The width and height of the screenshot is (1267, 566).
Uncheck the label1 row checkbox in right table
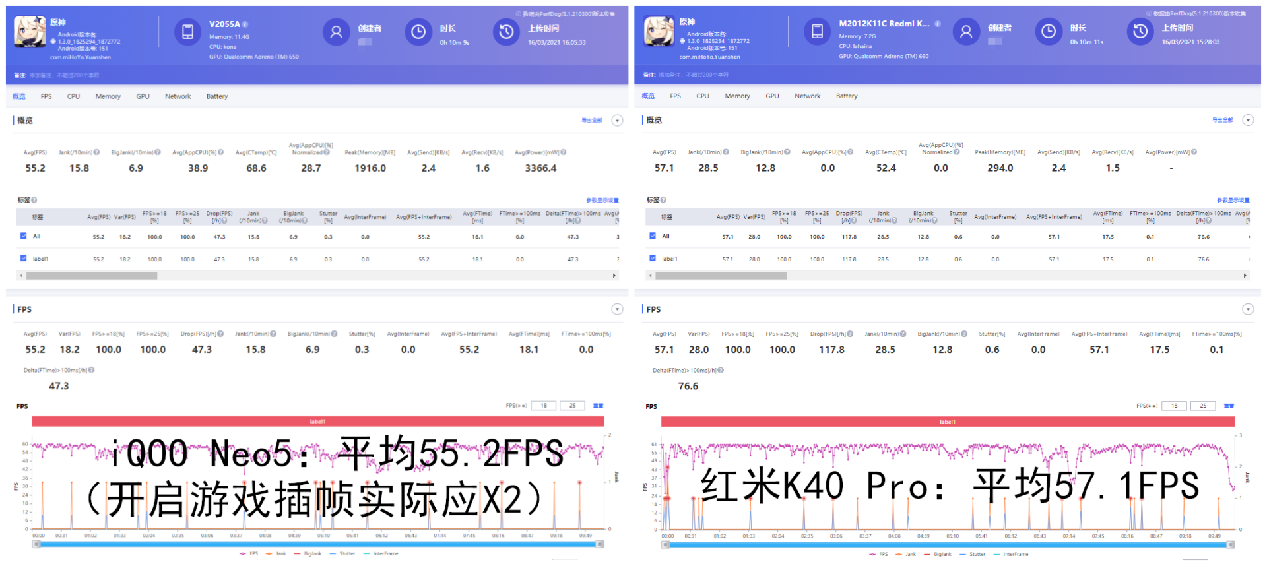pyautogui.click(x=653, y=258)
